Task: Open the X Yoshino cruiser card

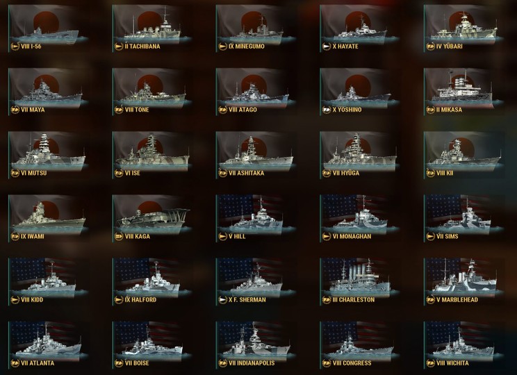Action: (360, 91)
